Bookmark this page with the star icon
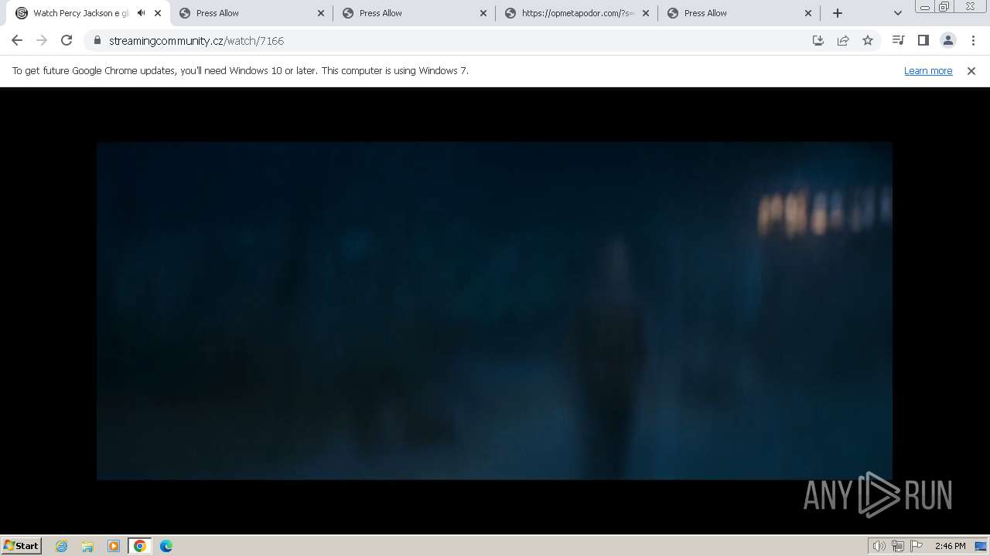990x556 pixels. point(868,40)
